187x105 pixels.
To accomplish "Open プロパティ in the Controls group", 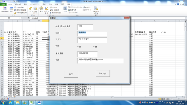I will tap(53, 7).
